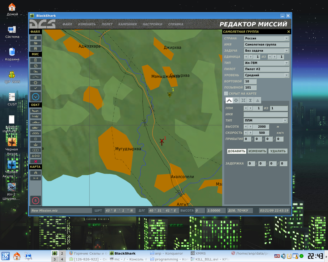The height and width of the screenshot is (262, 328).
Task: Switch to the sigma summary tab
Action: point(251,100)
